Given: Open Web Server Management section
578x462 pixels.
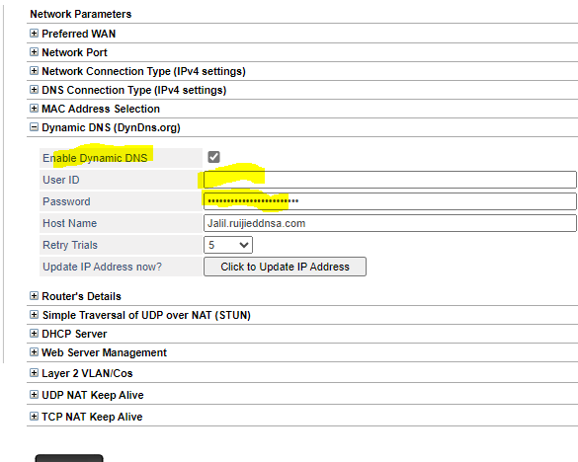Looking at the screenshot, I should tap(104, 352).
